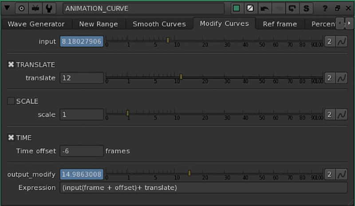
Task: Enable the SCALE checkbox
Action: point(11,101)
